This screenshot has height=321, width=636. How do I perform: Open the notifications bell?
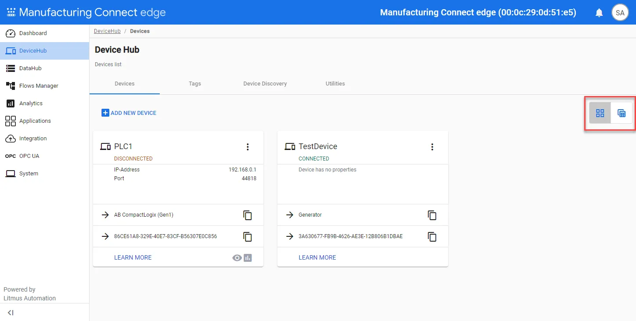click(599, 13)
